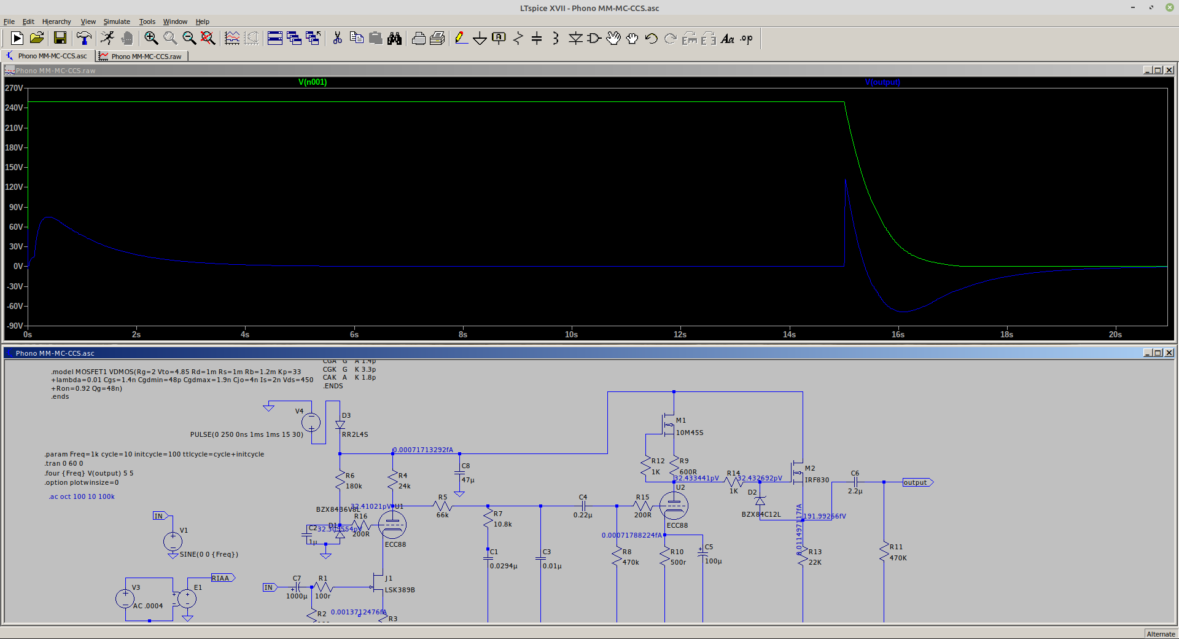This screenshot has width=1179, height=639.
Task: Click the 10M45S component label
Action: 690,433
